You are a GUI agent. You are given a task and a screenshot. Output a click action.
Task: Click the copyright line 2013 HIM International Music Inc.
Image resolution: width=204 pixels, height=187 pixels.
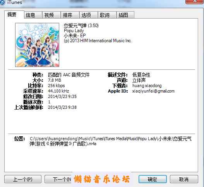(98, 41)
